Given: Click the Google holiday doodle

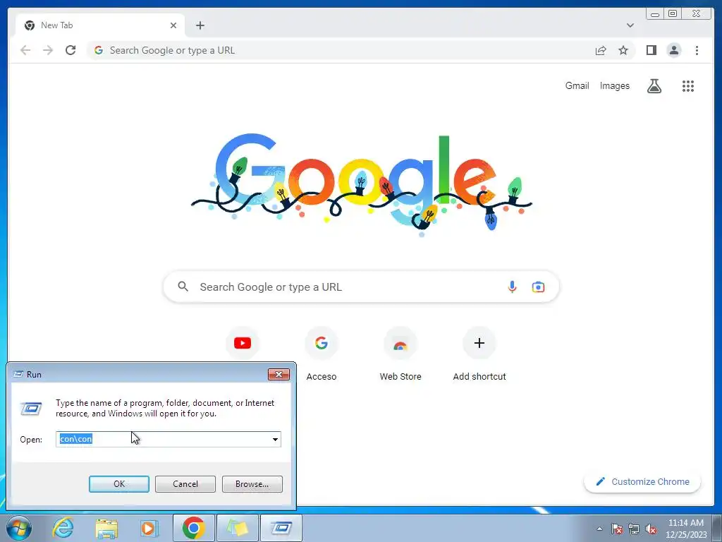Looking at the screenshot, I should [362, 184].
